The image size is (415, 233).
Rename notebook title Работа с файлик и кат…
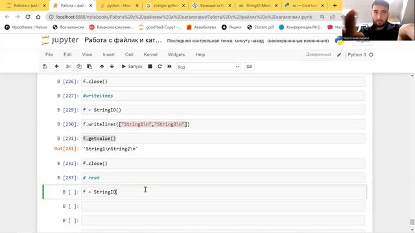click(123, 40)
